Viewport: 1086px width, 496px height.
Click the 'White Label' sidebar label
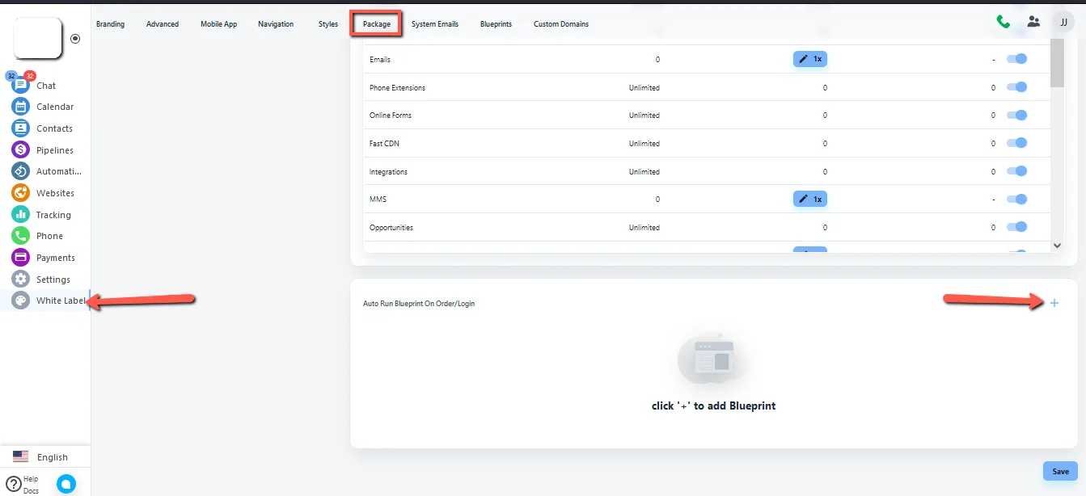pyautogui.click(x=61, y=301)
